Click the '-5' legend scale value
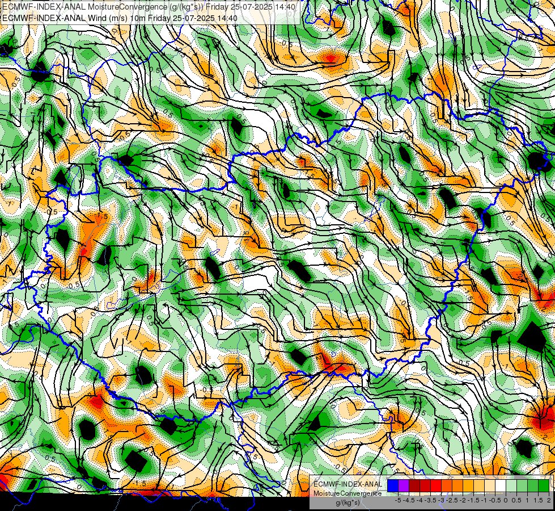555x511 pixels. click(398, 500)
